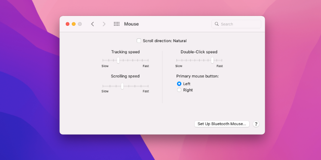Click Slow label under Scrolling speed
This screenshot has width=321, height=160.
pos(105,91)
